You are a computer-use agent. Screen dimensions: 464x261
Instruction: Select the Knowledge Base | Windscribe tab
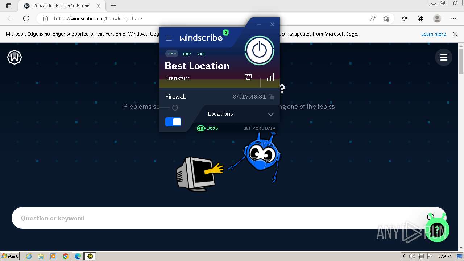coord(61,6)
